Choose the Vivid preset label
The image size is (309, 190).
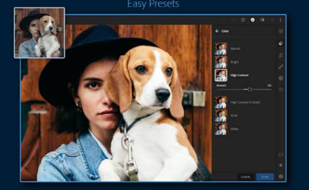[234, 115]
